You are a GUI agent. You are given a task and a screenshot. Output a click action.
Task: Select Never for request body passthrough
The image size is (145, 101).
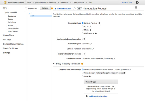click(x=83, y=76)
